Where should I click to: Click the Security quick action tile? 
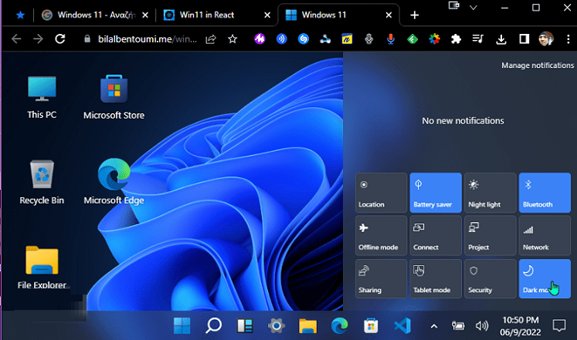pos(490,278)
